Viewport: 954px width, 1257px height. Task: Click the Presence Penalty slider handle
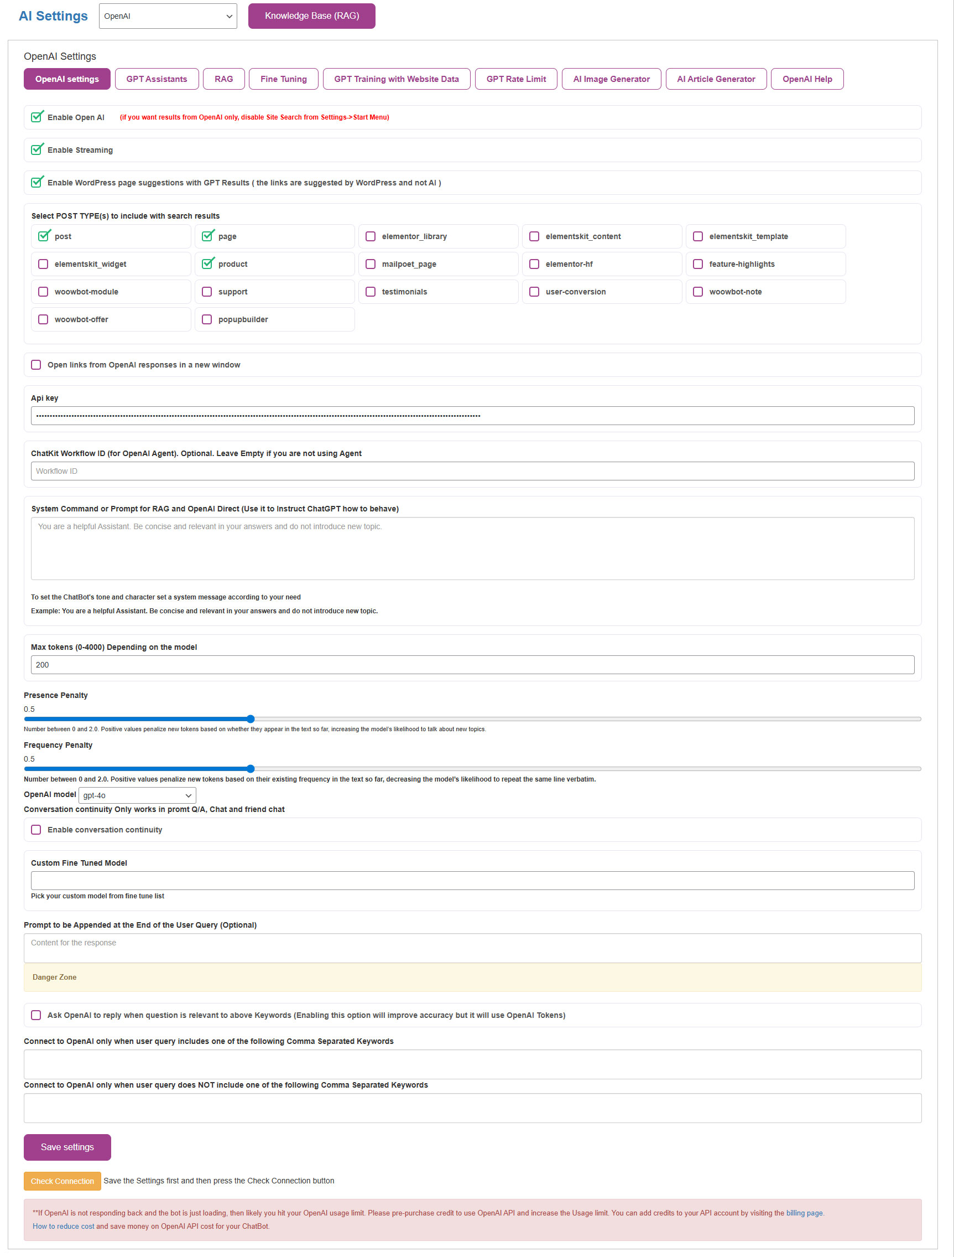click(x=251, y=719)
